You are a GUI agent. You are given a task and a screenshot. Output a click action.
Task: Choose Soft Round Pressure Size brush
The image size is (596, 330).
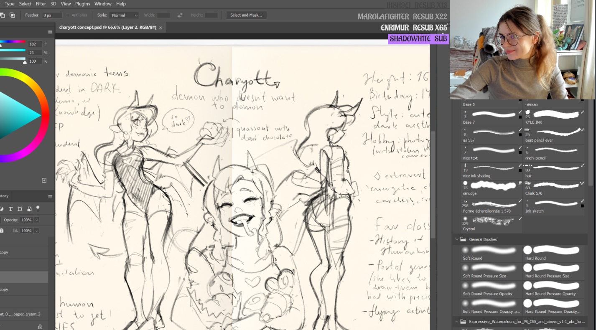click(492, 271)
